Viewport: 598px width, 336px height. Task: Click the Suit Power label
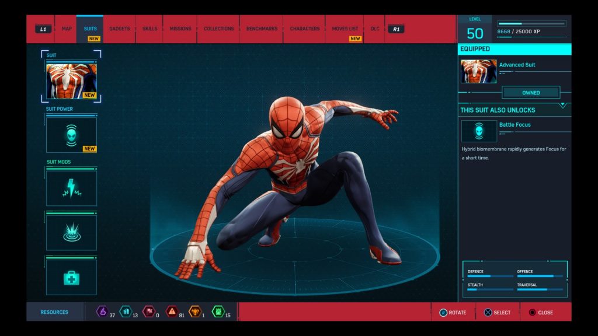(60, 109)
